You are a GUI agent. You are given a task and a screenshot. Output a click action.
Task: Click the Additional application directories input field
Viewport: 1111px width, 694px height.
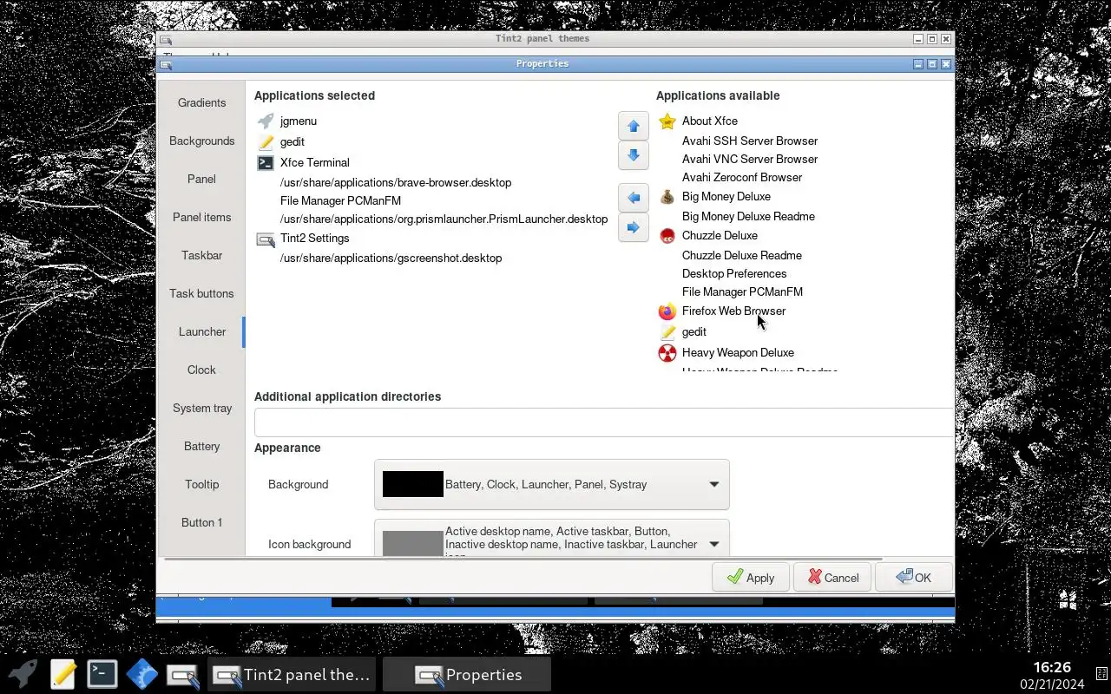604,422
